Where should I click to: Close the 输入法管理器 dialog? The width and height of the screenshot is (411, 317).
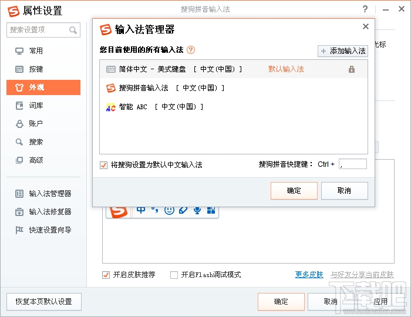(366, 26)
